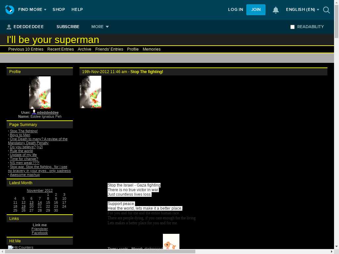Click the small user icon next to ededdeddee
Viewport: 339px width, 254px height.
click(x=34, y=112)
